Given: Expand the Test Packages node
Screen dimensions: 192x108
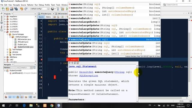Looking at the screenshot, I should pyautogui.click(x=7, y=49).
